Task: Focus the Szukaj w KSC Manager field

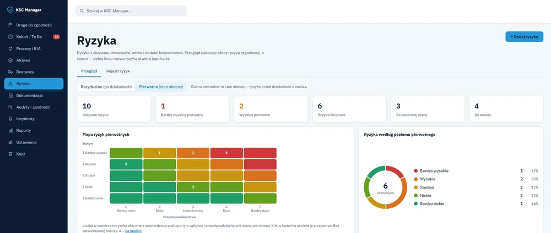Action: pyautogui.click(x=131, y=11)
